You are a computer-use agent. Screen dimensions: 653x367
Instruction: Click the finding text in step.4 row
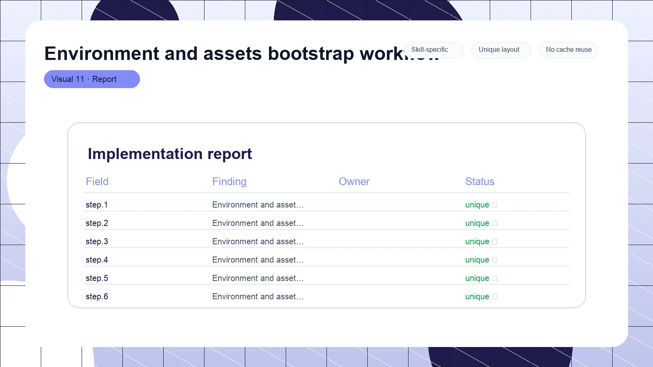tap(258, 260)
